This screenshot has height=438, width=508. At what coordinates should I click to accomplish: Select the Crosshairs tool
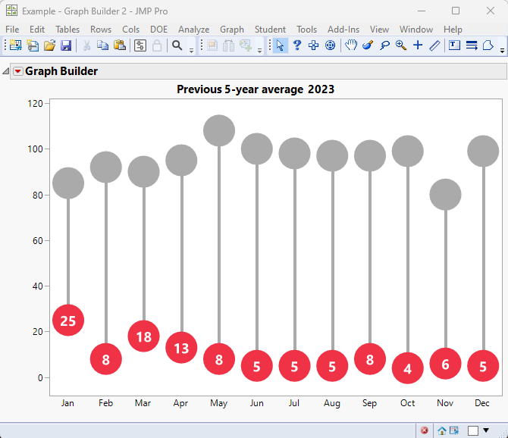click(418, 45)
